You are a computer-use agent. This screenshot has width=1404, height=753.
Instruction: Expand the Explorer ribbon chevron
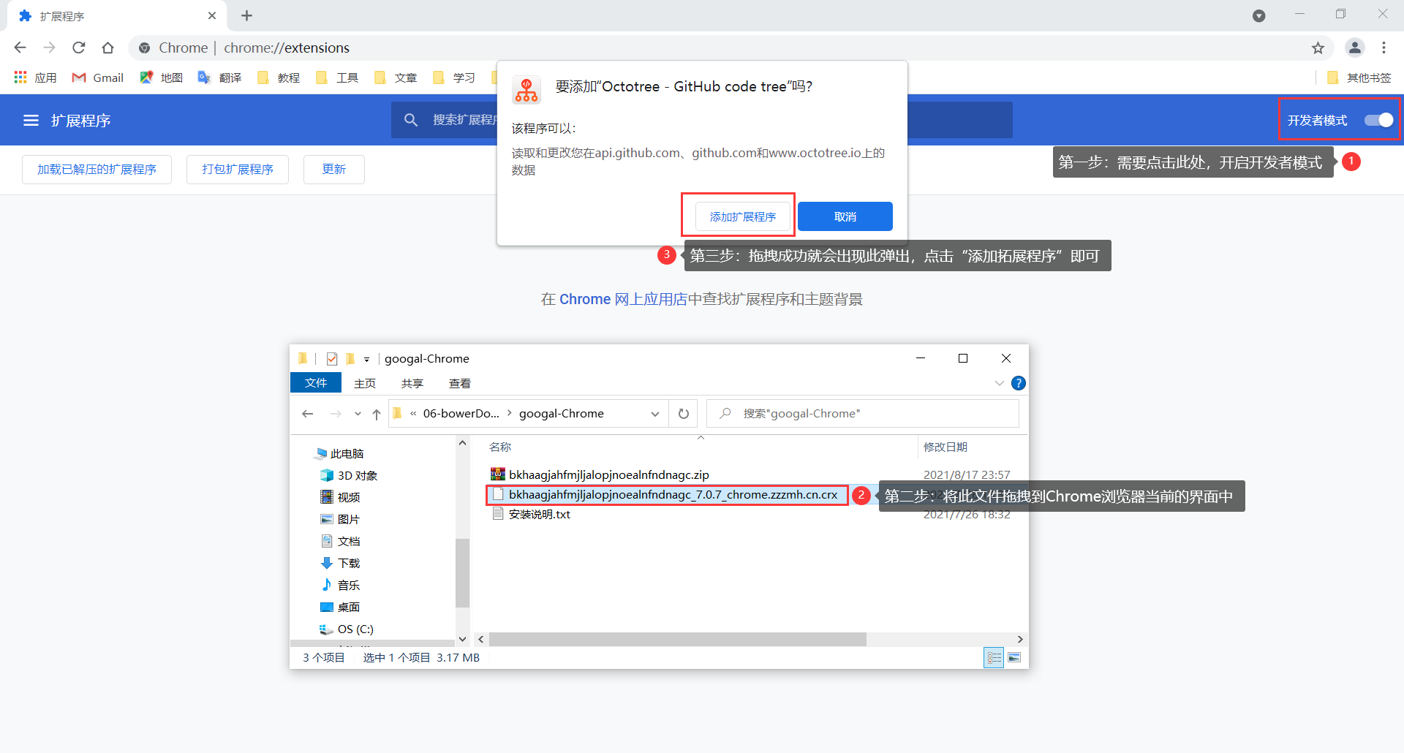(1000, 383)
